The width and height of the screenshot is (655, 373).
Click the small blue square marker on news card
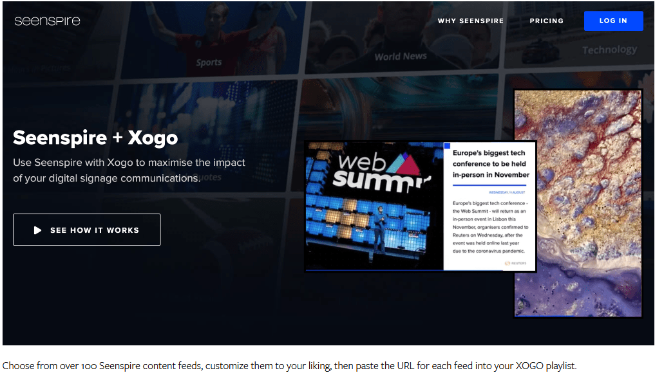click(447, 145)
